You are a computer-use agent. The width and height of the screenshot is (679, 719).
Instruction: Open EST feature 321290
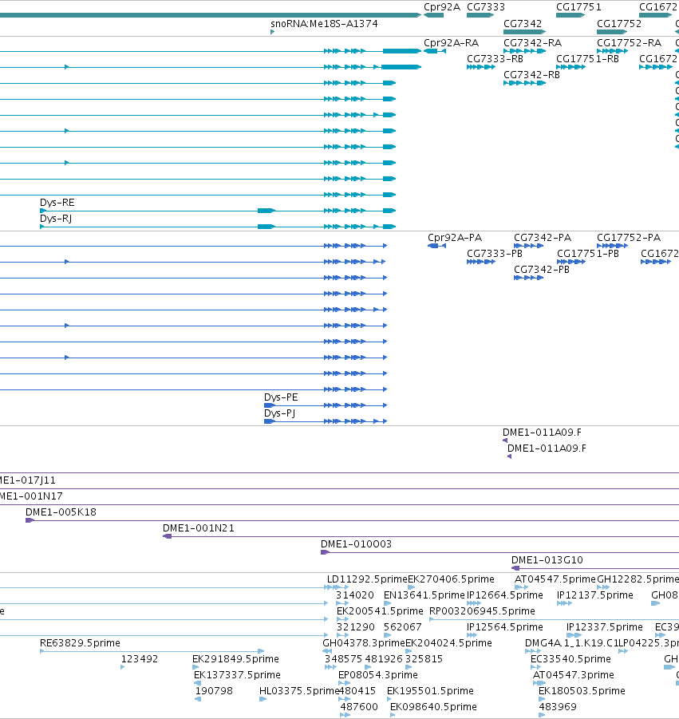coord(342,635)
